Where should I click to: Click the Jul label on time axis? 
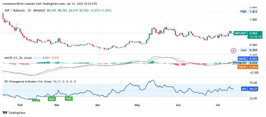point(218,105)
